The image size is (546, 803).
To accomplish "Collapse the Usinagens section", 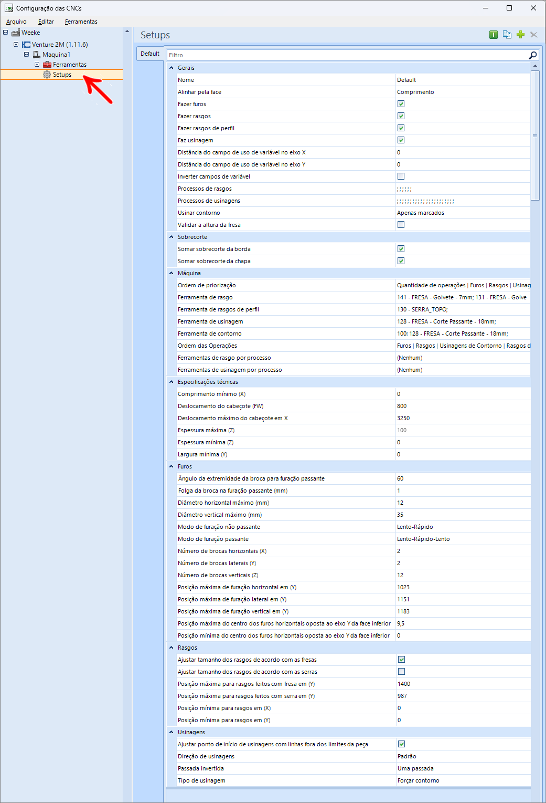I will 172,732.
